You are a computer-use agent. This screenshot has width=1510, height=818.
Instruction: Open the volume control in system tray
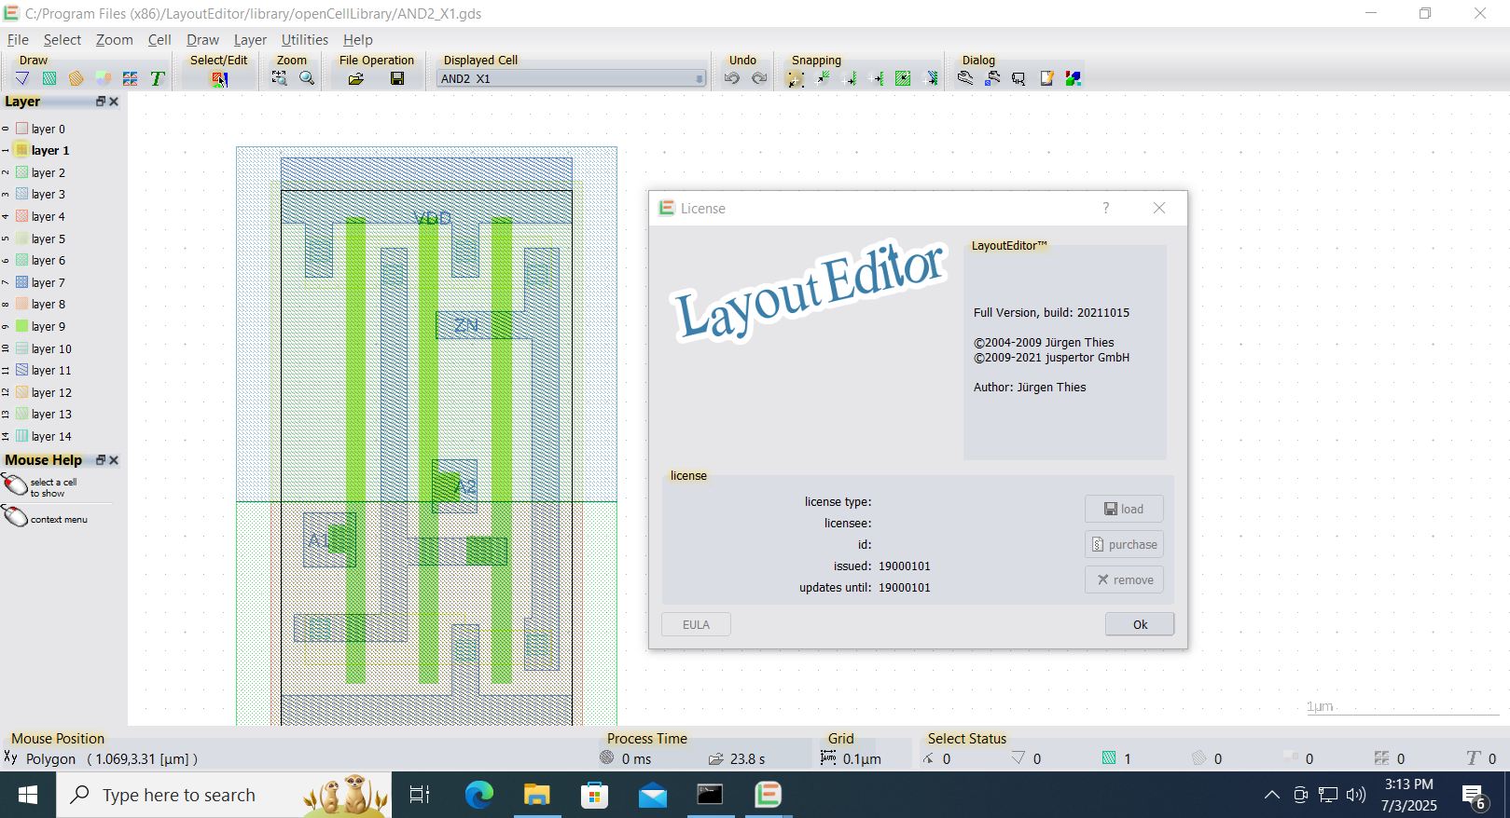(1356, 795)
